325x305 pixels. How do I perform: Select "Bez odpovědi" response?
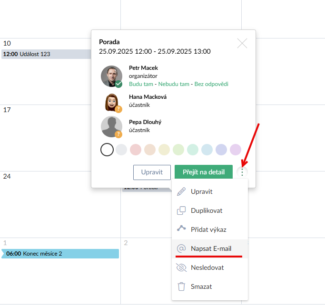[x=211, y=84]
